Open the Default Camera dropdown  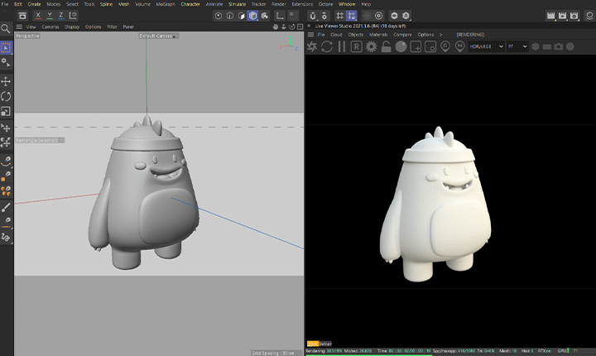pyautogui.click(x=158, y=36)
